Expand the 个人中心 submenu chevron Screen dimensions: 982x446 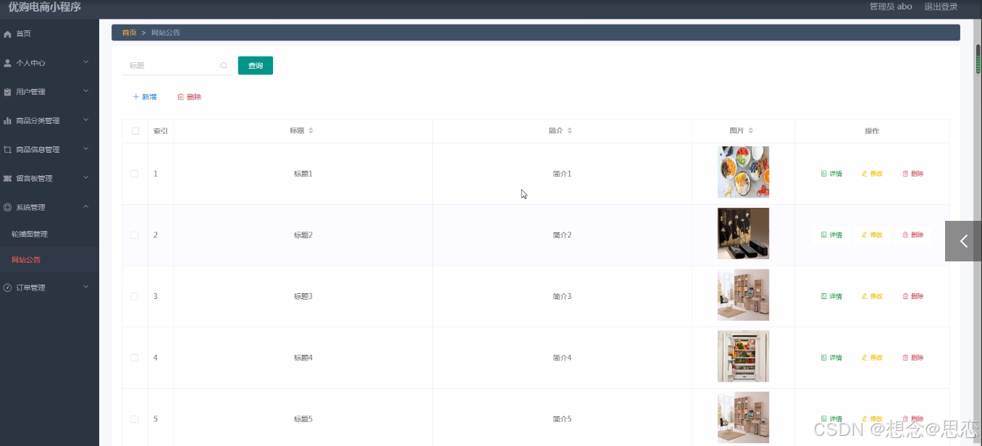[x=85, y=62]
